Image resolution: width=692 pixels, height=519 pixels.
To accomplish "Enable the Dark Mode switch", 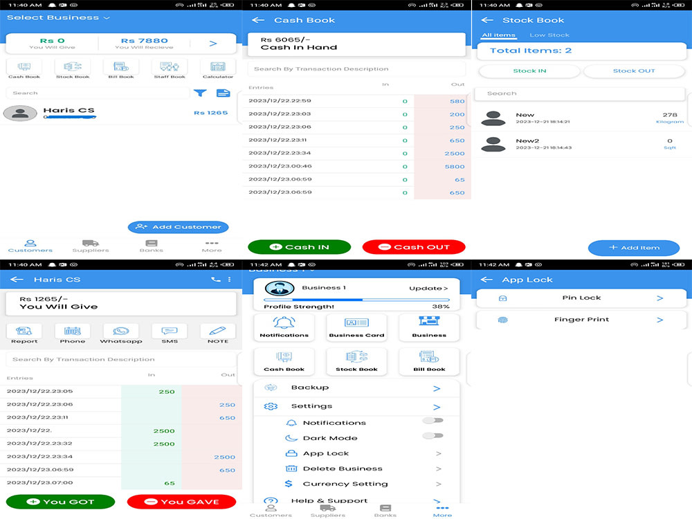I will point(434,436).
